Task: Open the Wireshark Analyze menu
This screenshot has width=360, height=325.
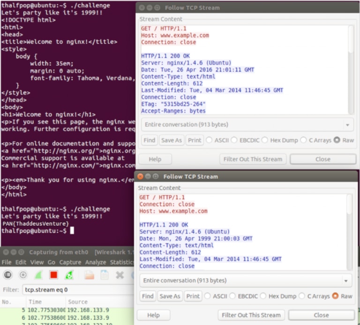Action: point(96,262)
